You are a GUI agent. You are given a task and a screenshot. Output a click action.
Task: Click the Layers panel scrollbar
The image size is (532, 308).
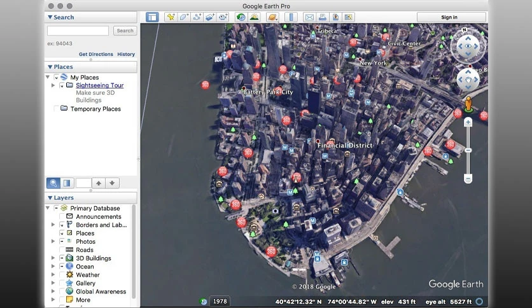tap(134, 251)
